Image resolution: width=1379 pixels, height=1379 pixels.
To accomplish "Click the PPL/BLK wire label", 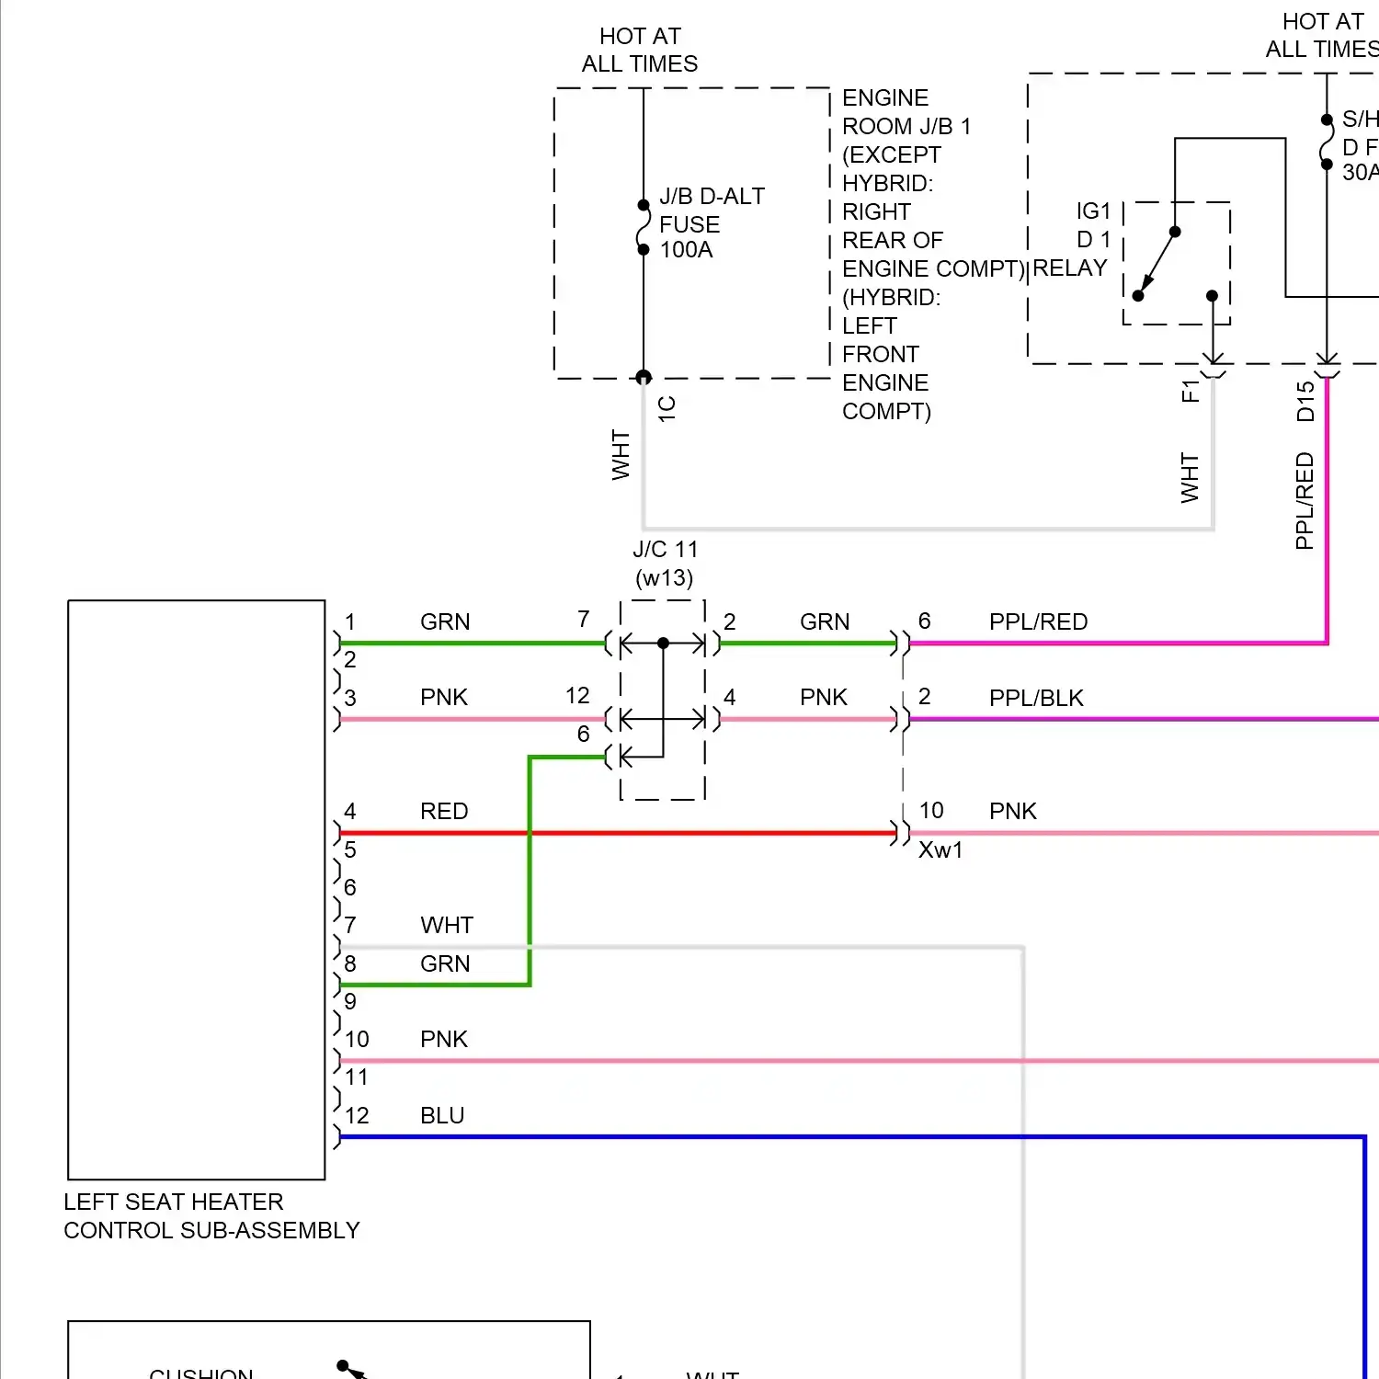I will [x=1036, y=698].
